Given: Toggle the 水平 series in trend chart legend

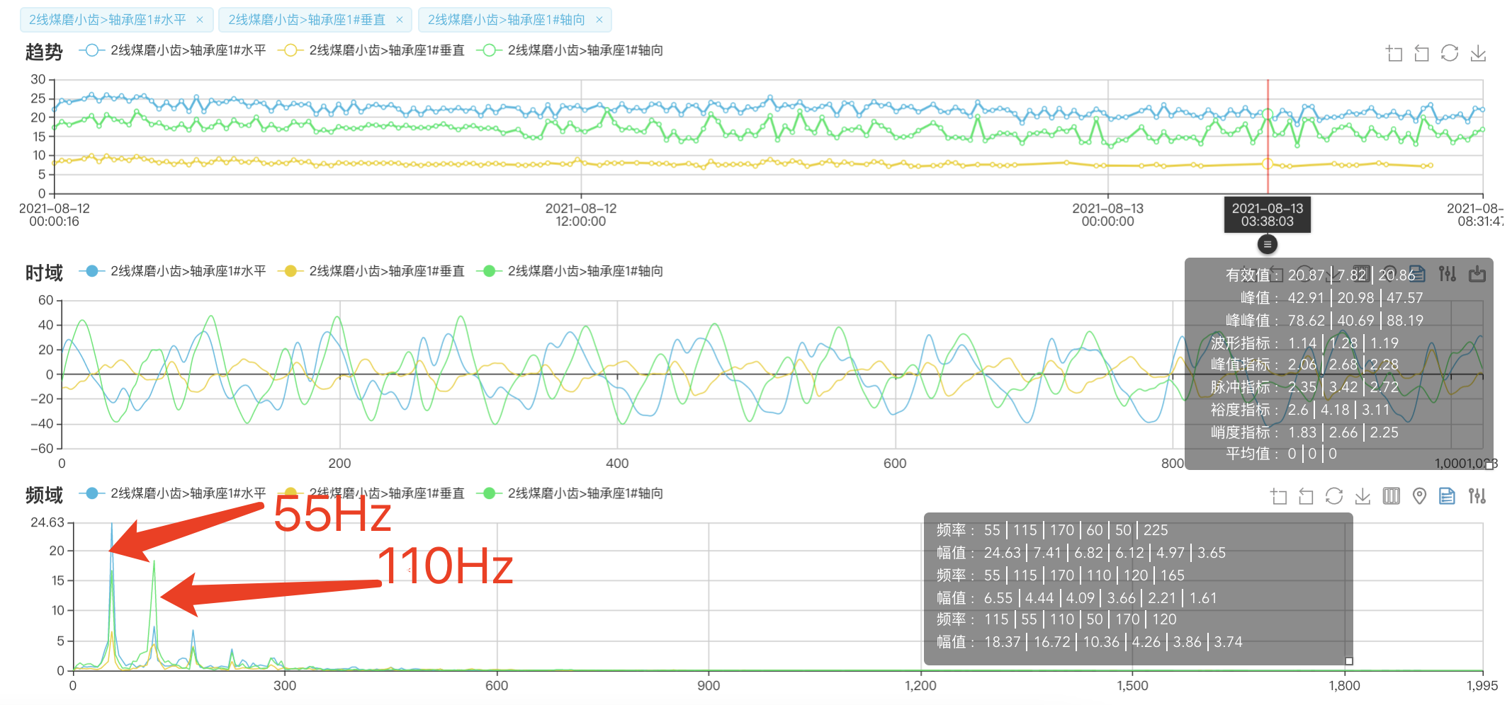Looking at the screenshot, I should (174, 50).
